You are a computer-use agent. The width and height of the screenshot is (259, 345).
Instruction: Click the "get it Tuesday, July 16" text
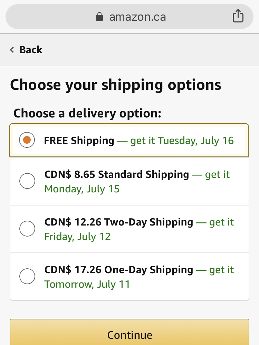[182, 141]
